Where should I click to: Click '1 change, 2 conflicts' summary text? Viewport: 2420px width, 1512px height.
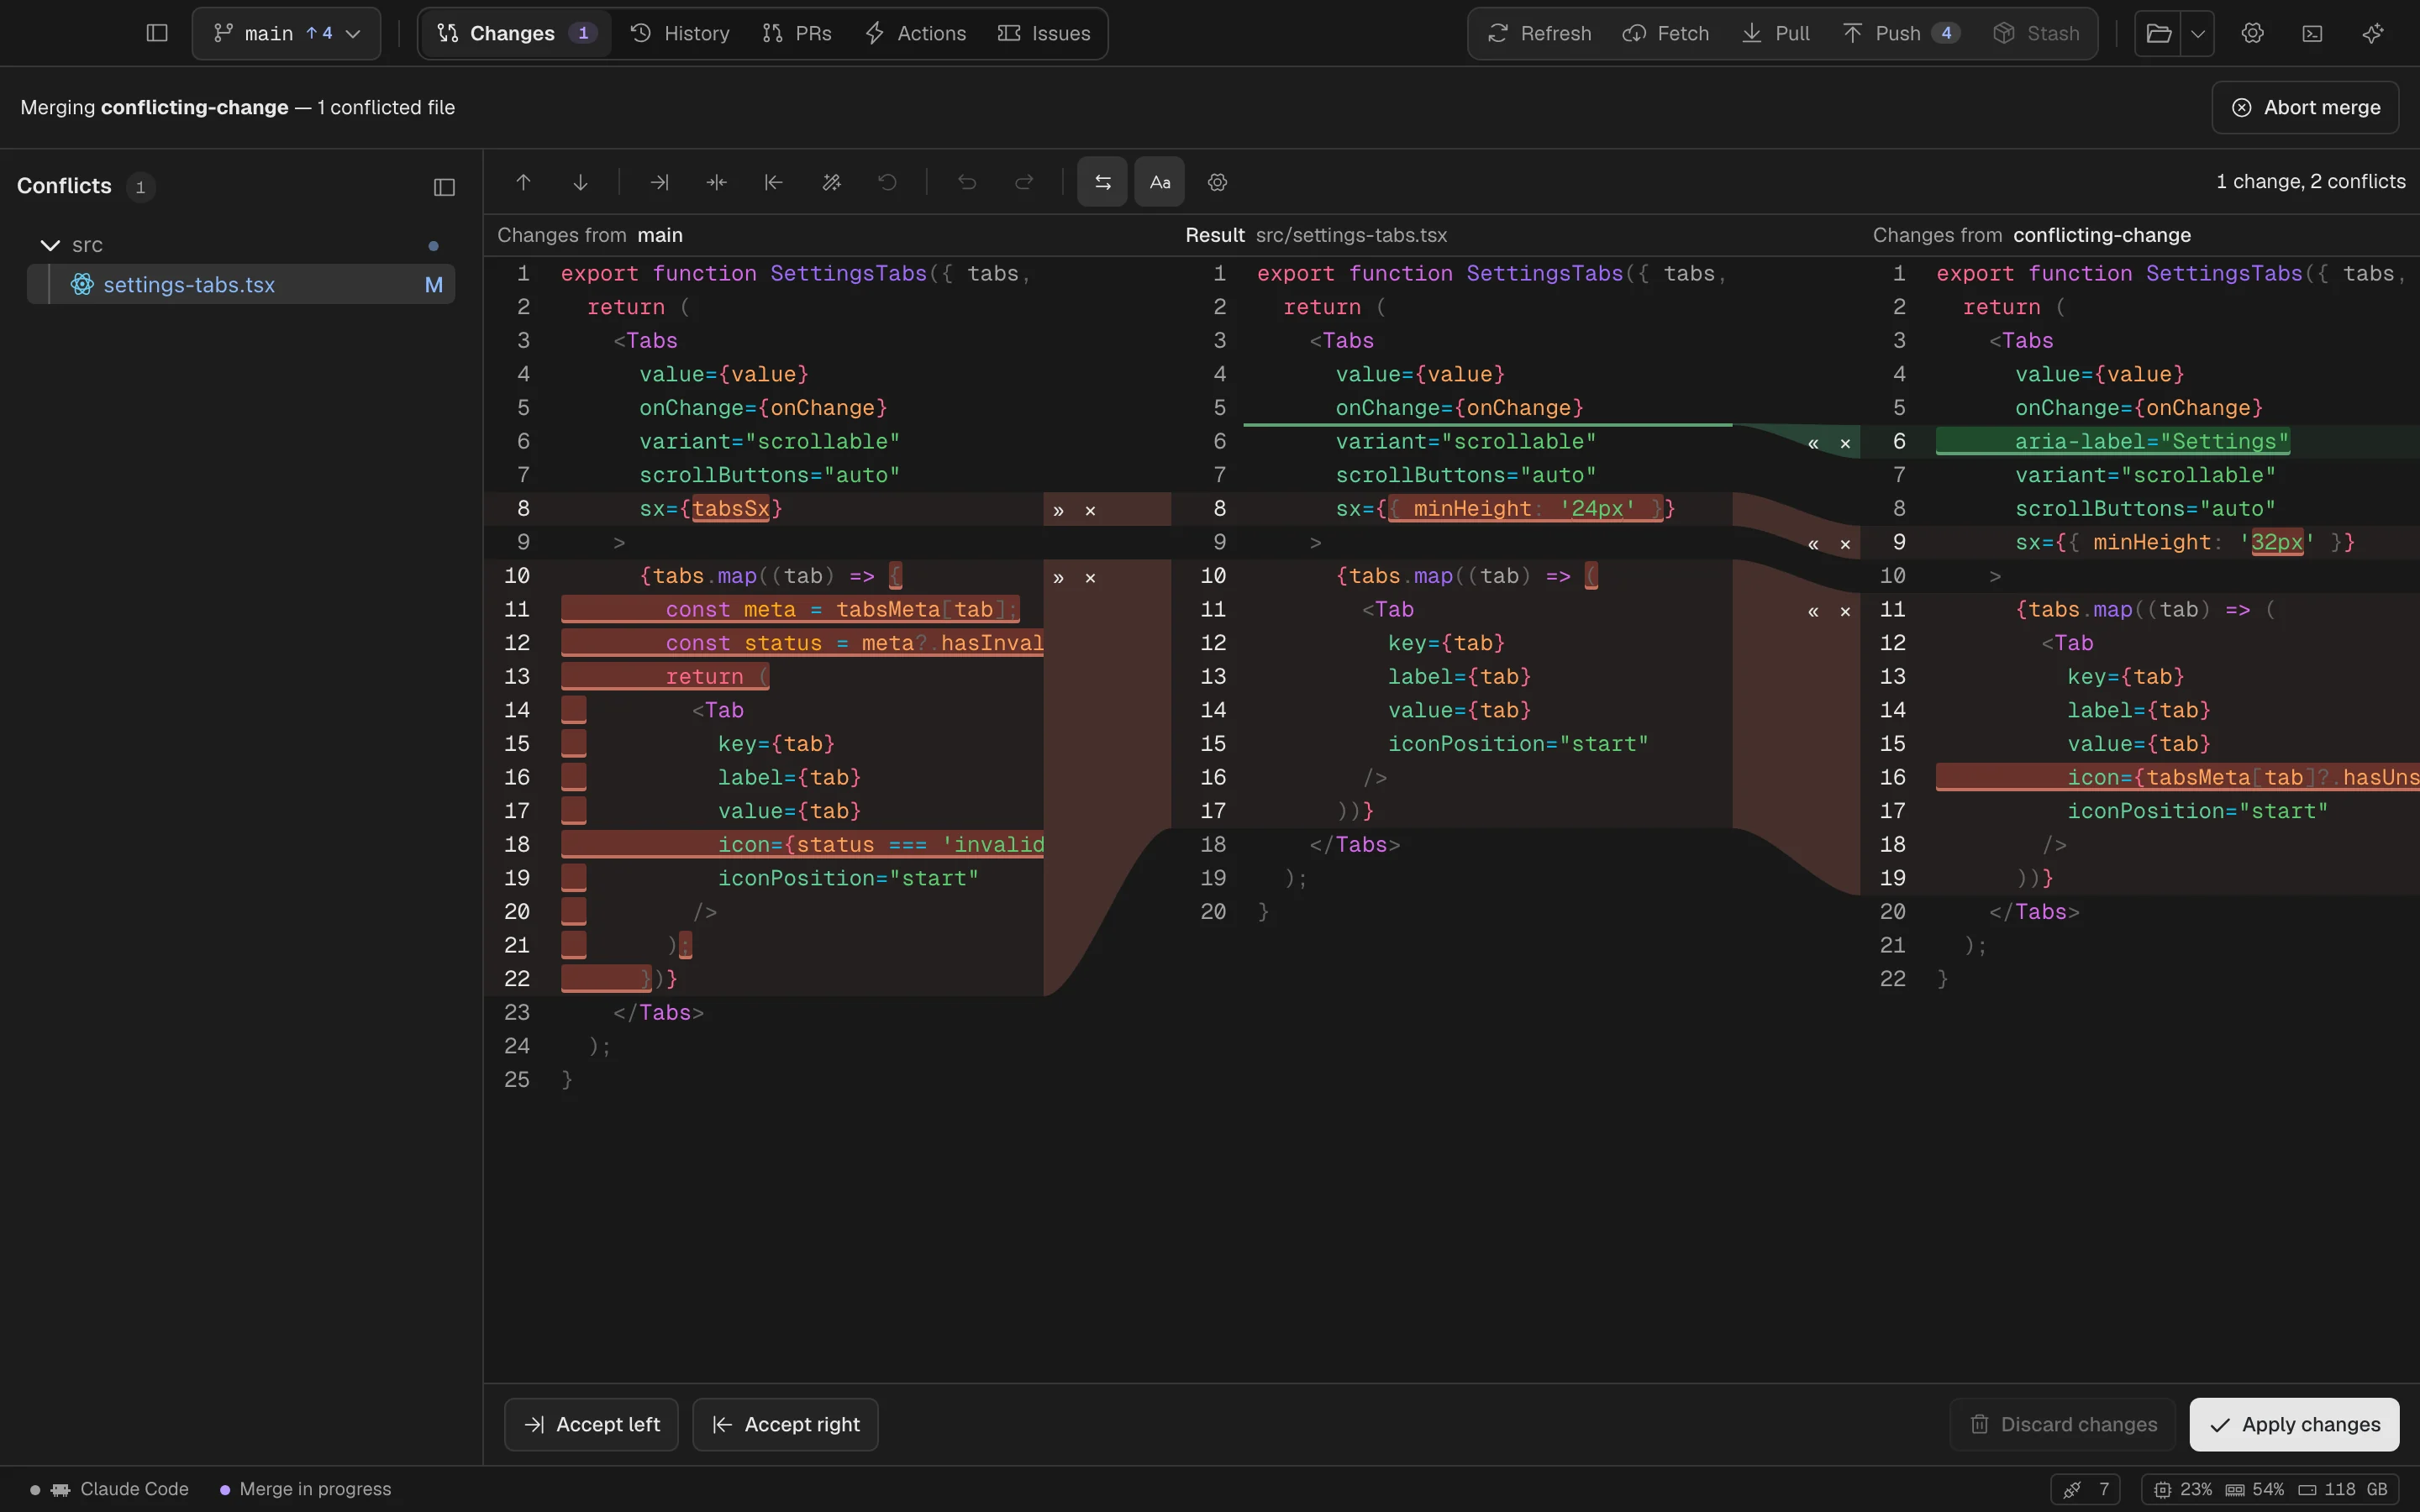pyautogui.click(x=2310, y=181)
